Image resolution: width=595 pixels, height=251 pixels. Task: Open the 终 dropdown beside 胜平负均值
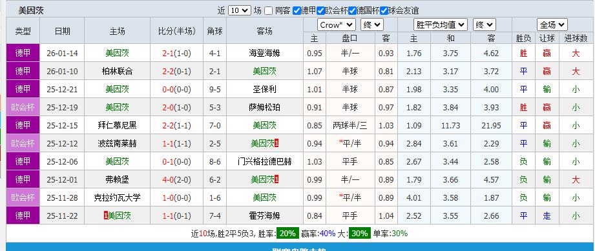point(484,25)
